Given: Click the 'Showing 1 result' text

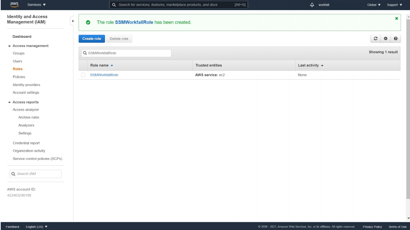Looking at the screenshot, I should point(383,52).
